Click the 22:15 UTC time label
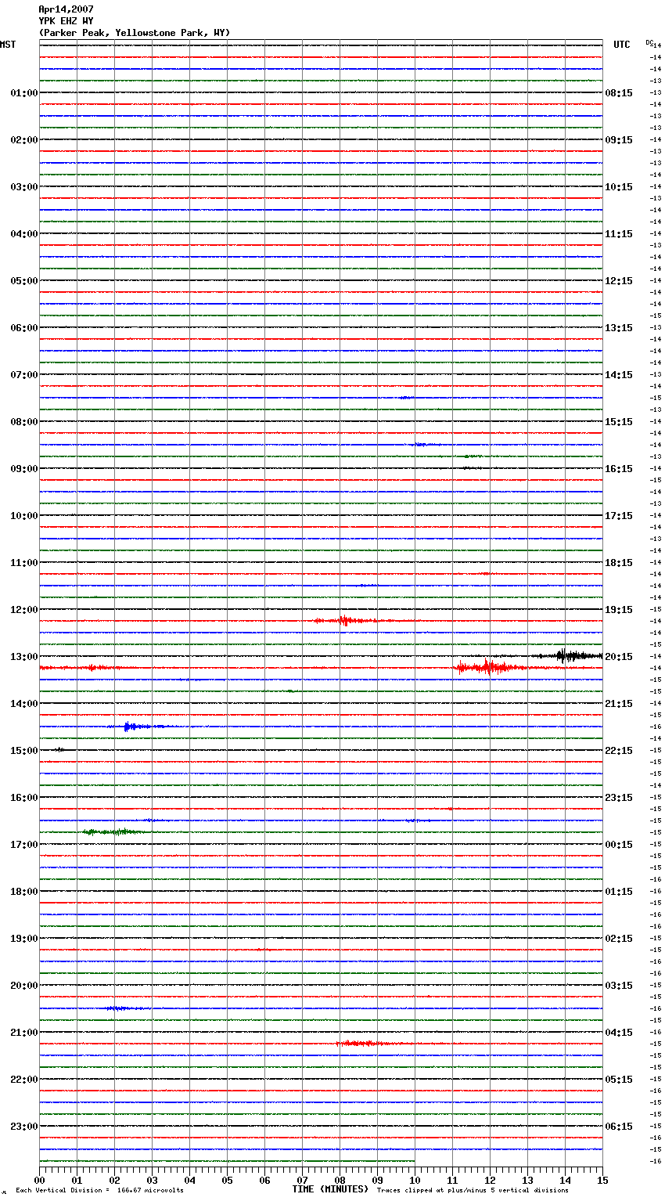The height and width of the screenshot is (1201, 665). [619, 751]
